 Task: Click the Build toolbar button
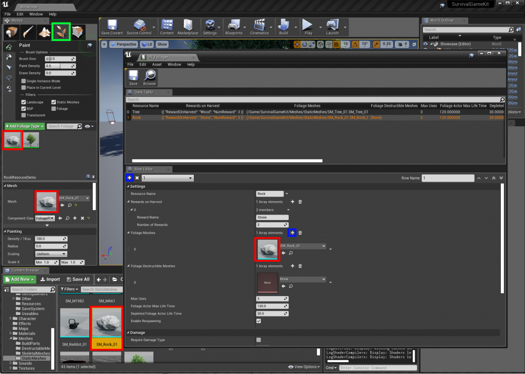(x=283, y=28)
